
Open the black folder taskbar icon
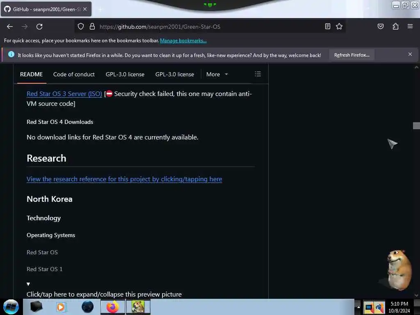(36, 307)
